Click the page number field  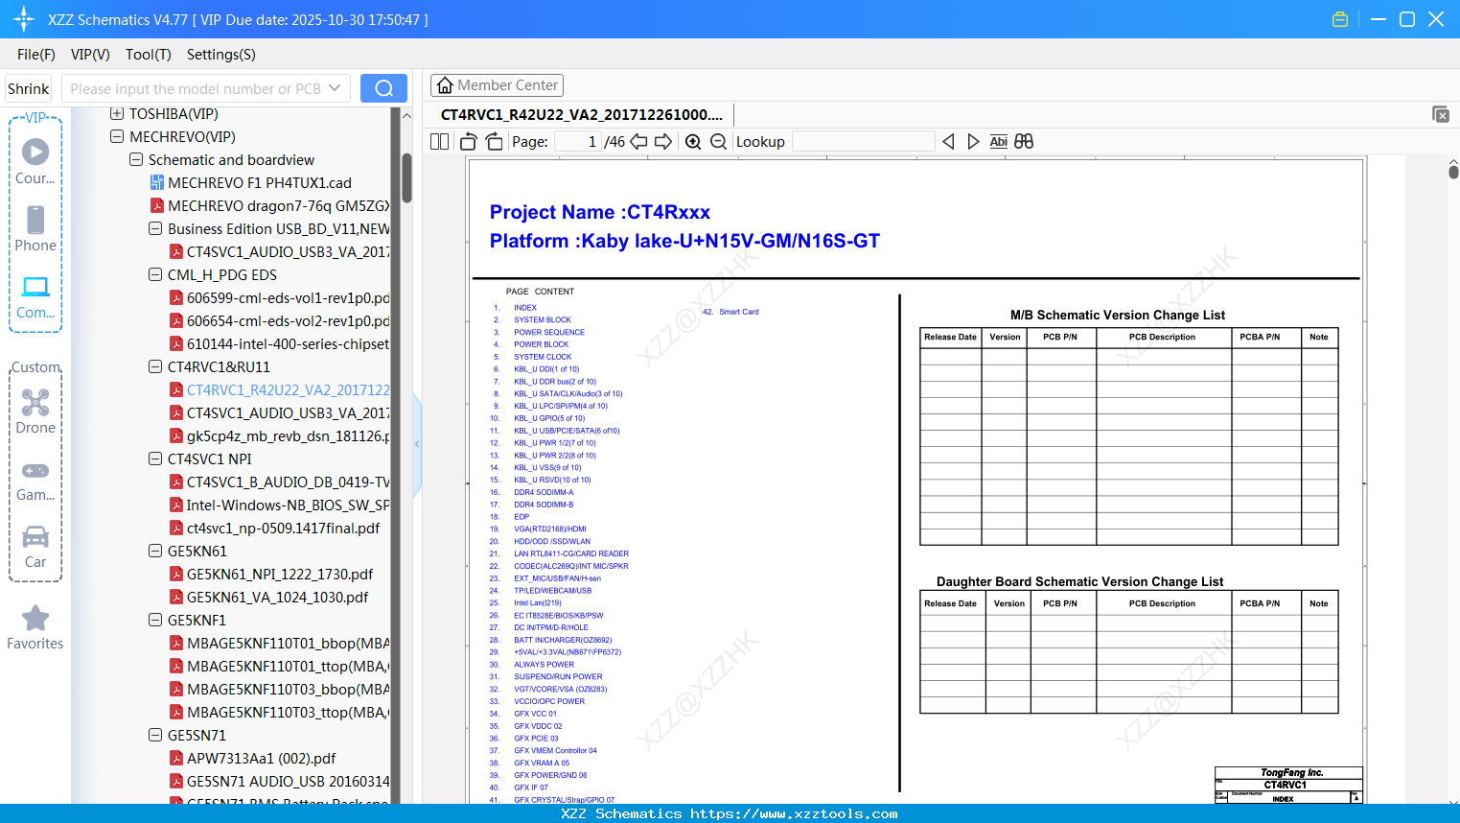pos(578,142)
